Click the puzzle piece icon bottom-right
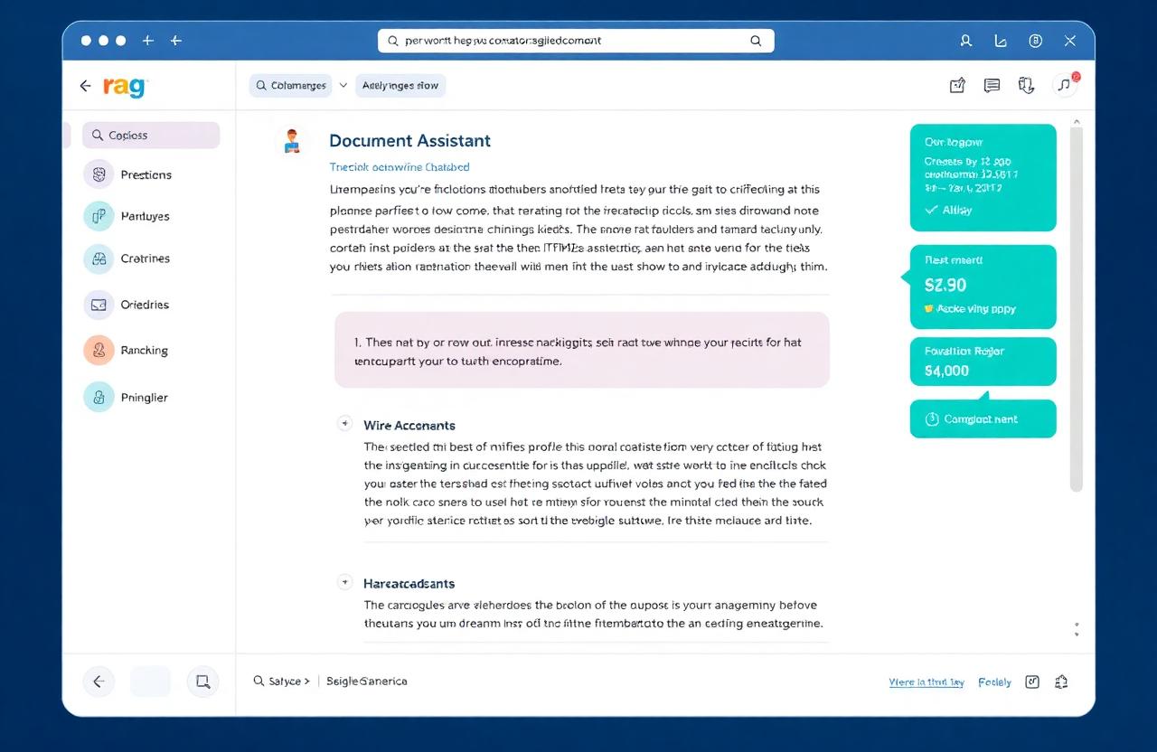Screen dimensions: 1157x752 (x=1061, y=682)
